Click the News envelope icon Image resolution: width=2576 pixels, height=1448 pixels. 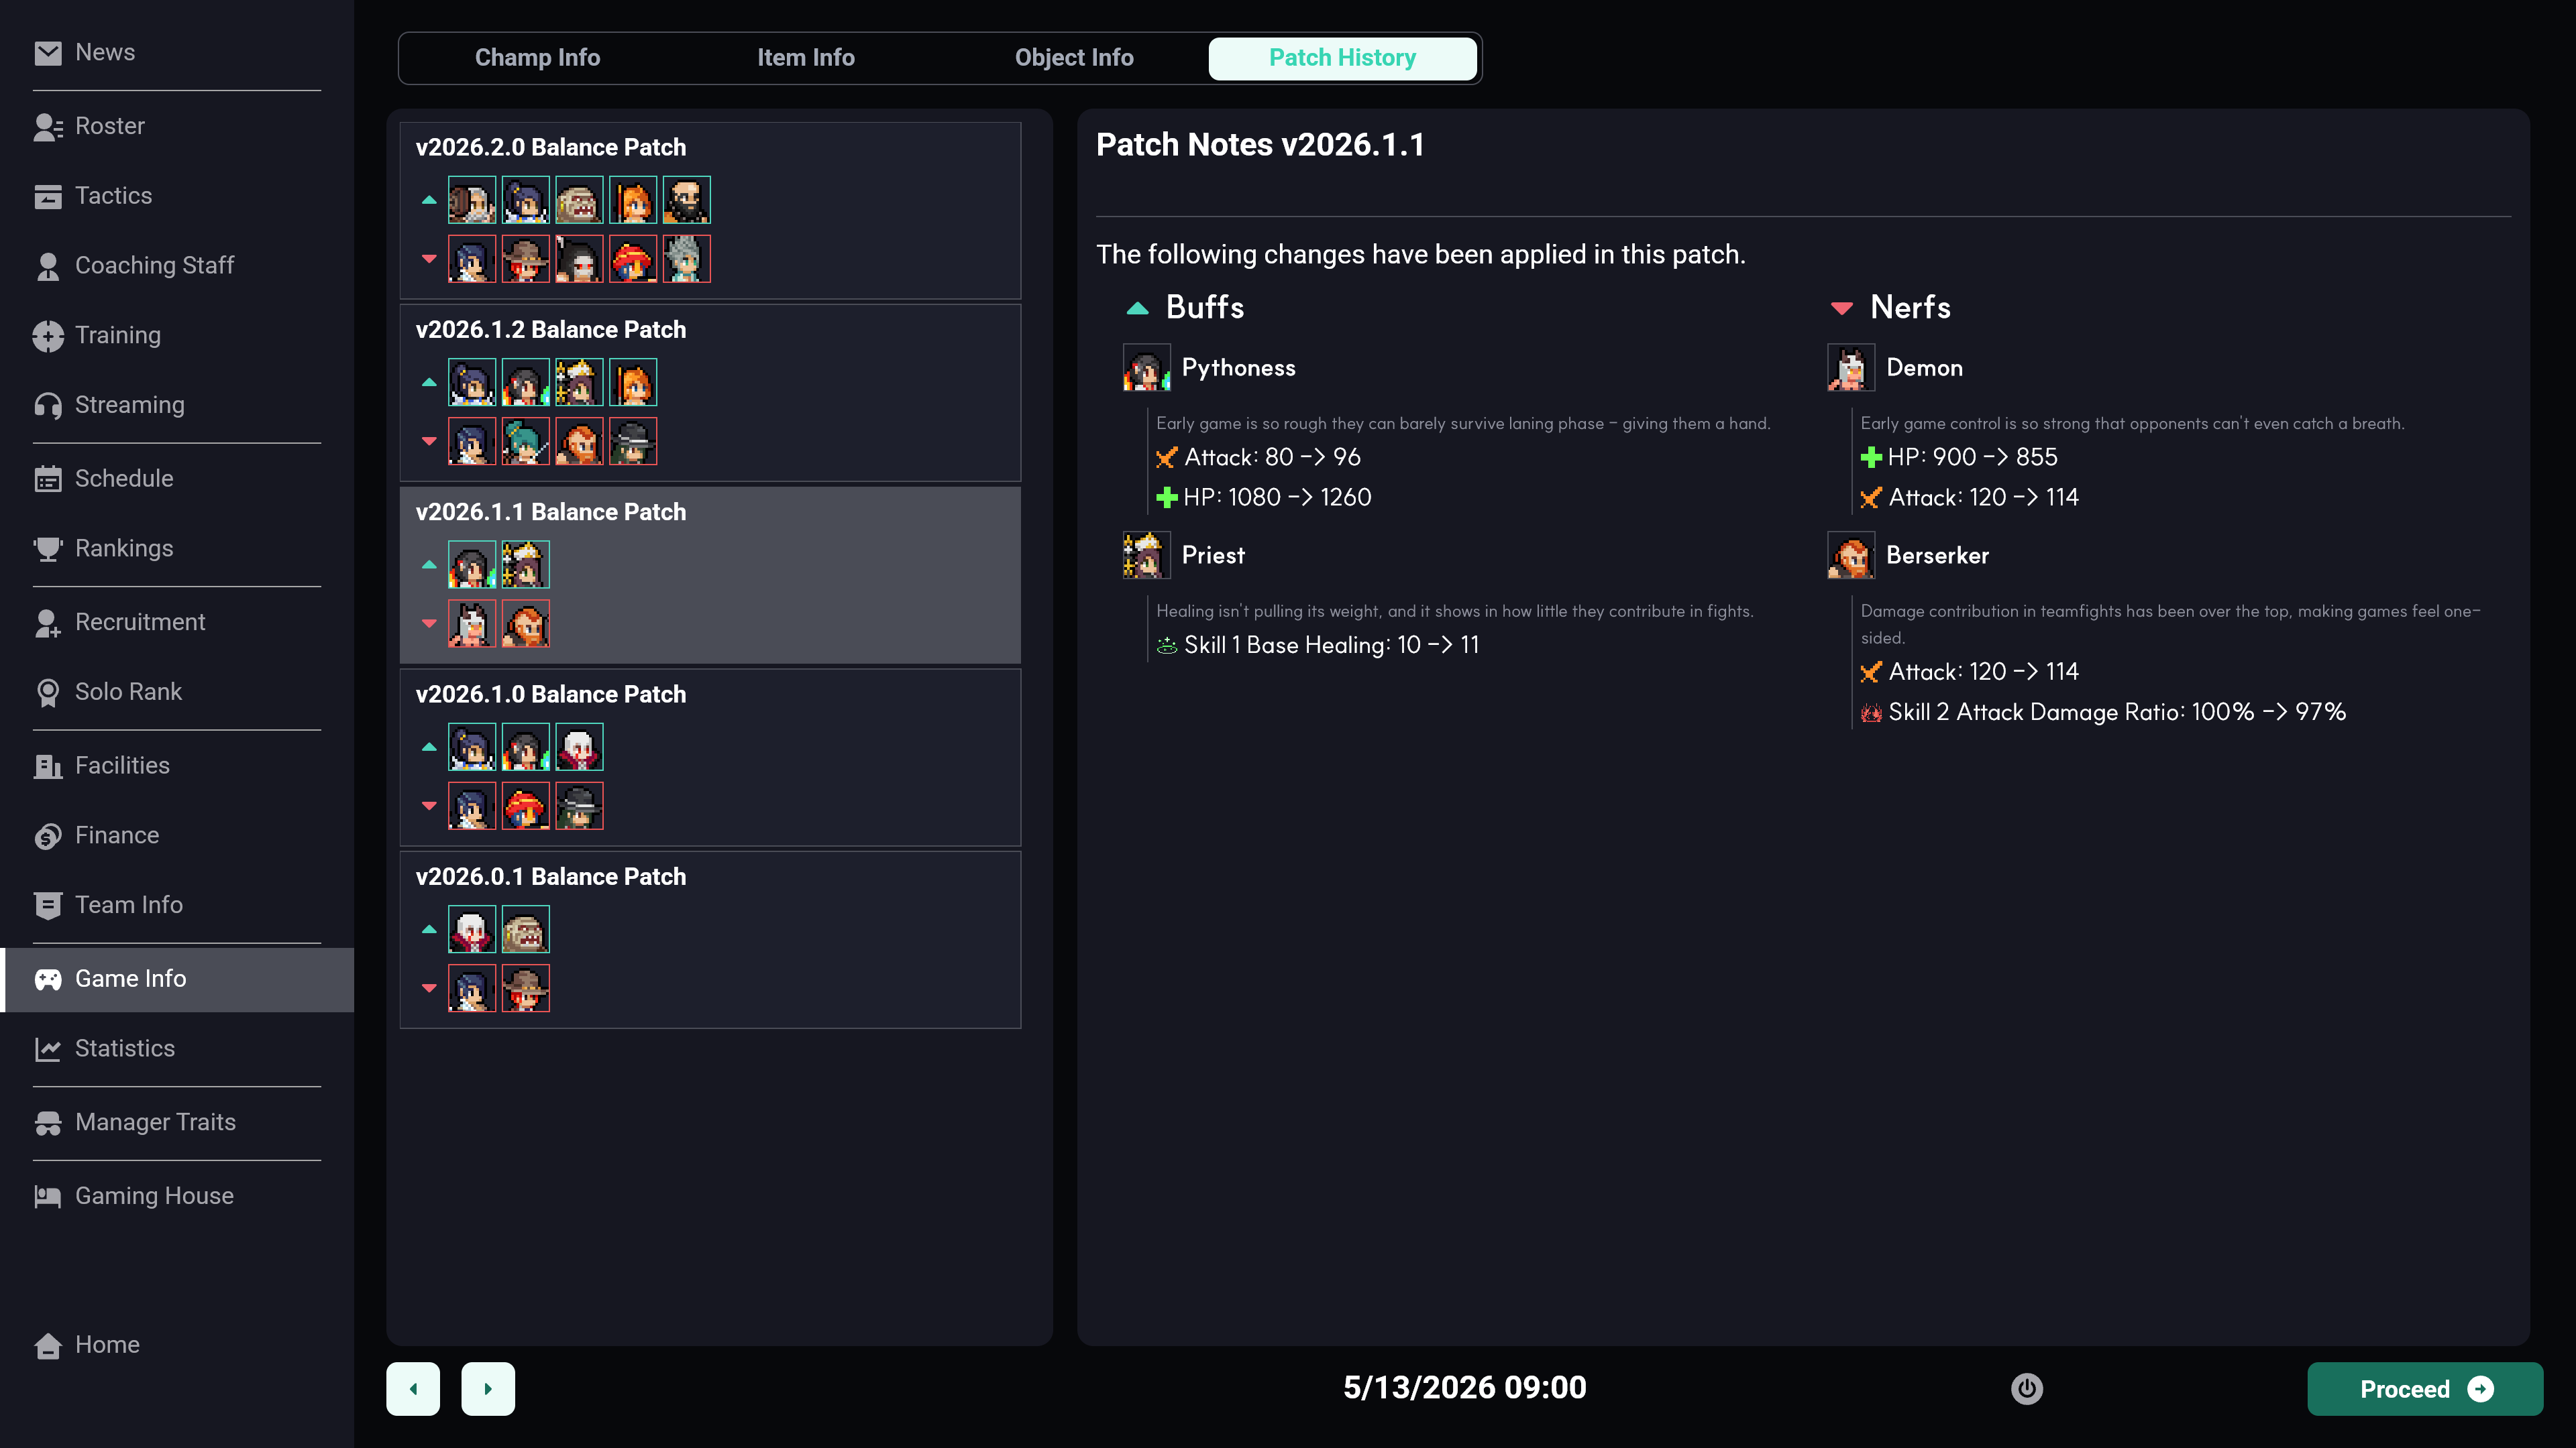[47, 53]
